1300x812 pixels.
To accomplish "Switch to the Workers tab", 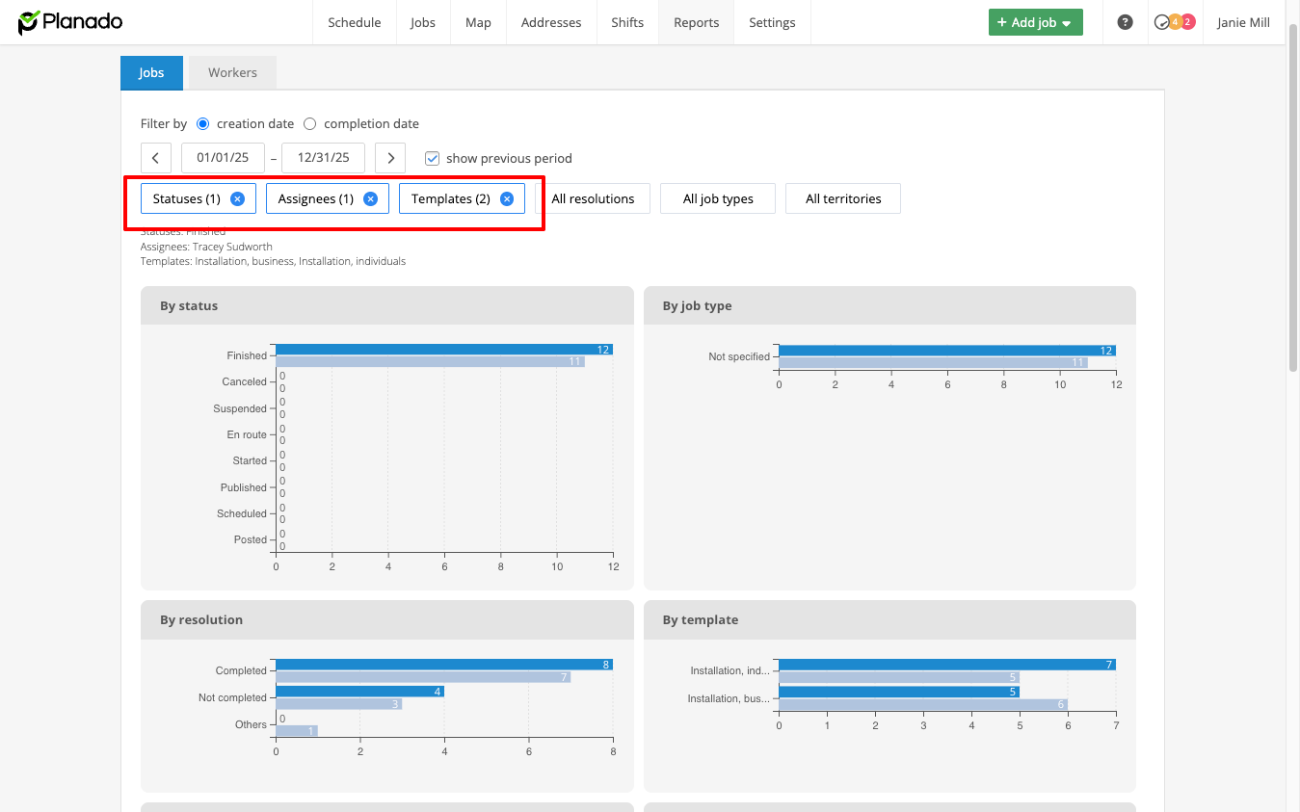I will (x=232, y=72).
